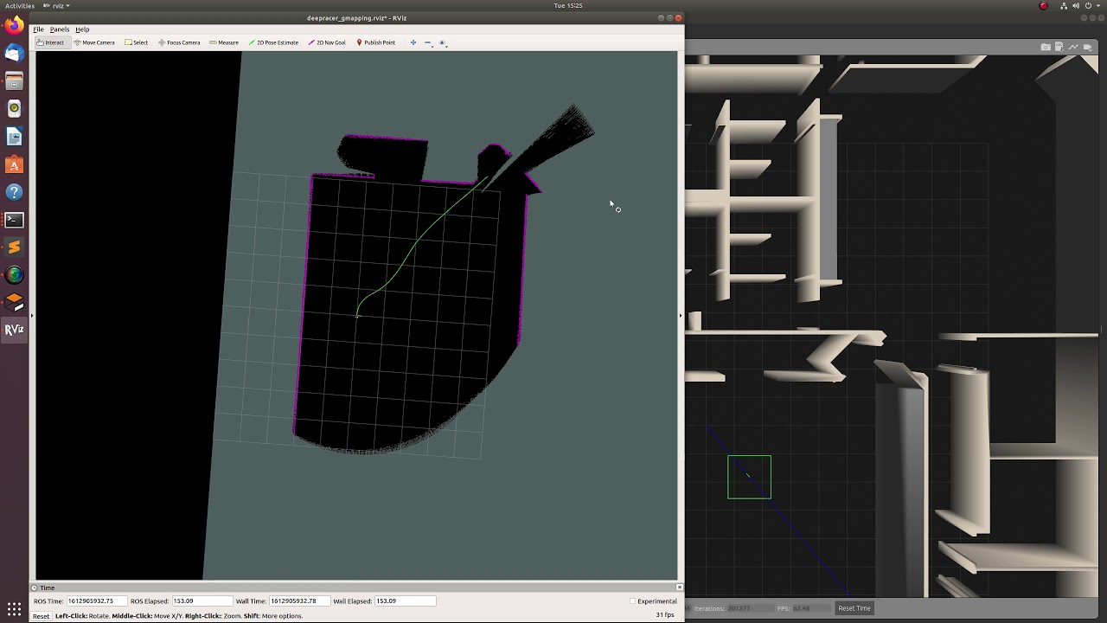Click the FPS value in Gazebo
This screenshot has width=1107, height=623.
(813, 608)
